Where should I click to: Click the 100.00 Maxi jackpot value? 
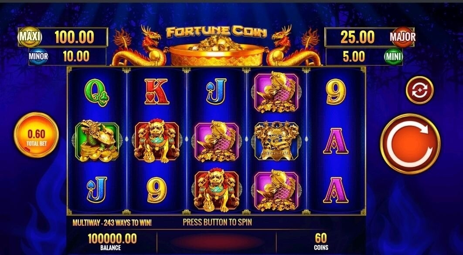point(75,37)
